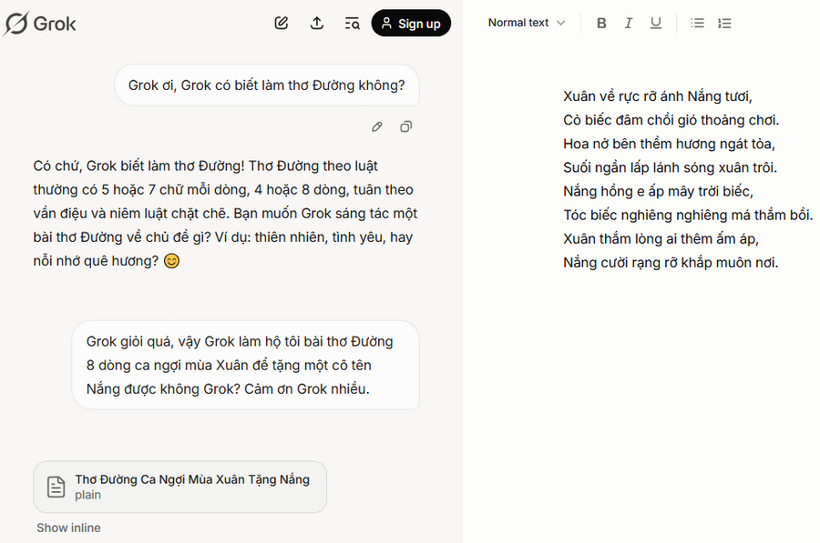Click the Sign up button
Viewport: 820px width, 543px height.
tap(411, 23)
